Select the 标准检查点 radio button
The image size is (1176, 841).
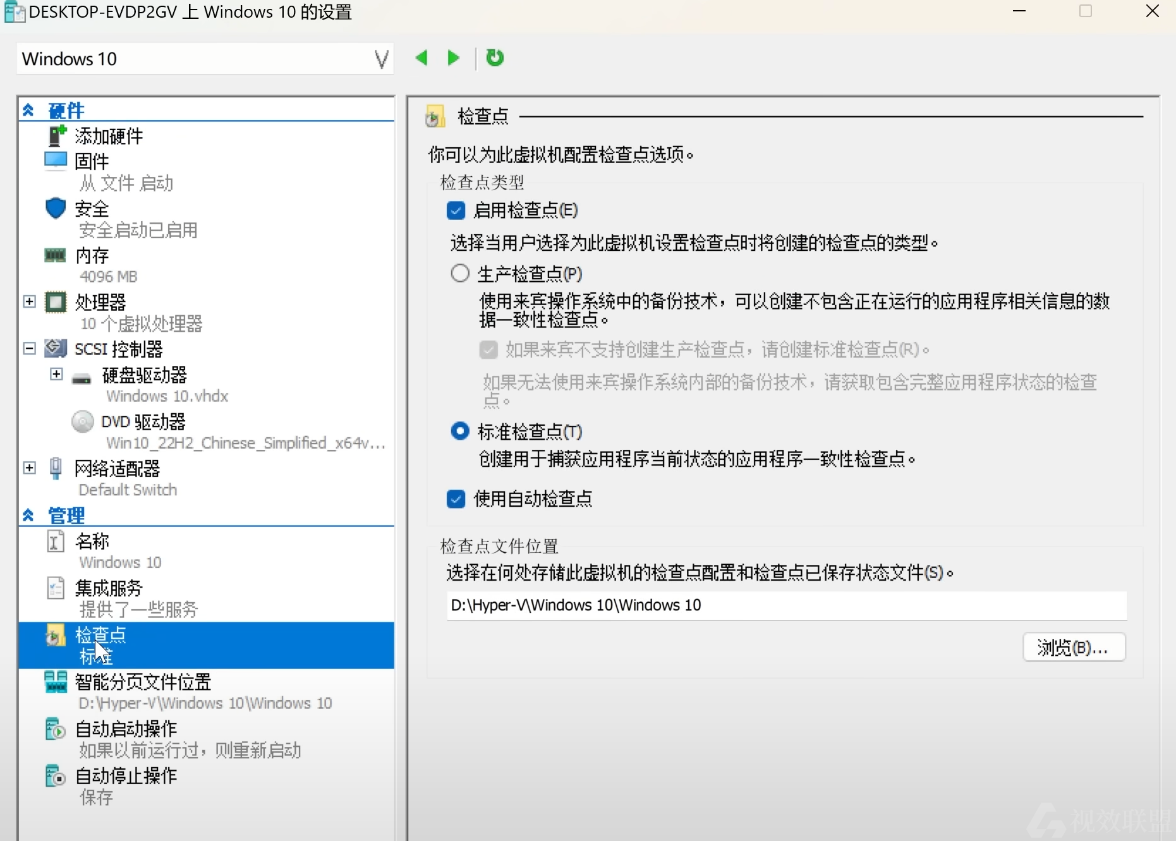click(x=460, y=432)
